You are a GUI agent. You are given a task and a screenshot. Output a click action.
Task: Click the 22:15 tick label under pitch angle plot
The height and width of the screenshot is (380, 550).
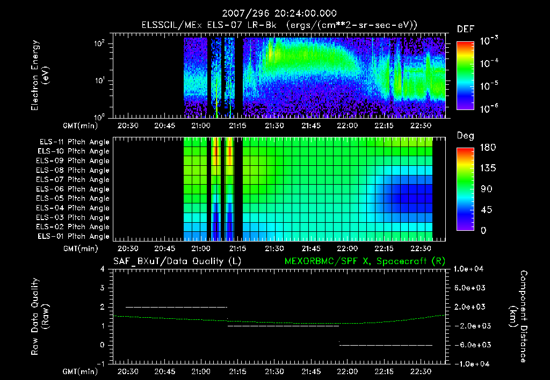tap(384, 249)
